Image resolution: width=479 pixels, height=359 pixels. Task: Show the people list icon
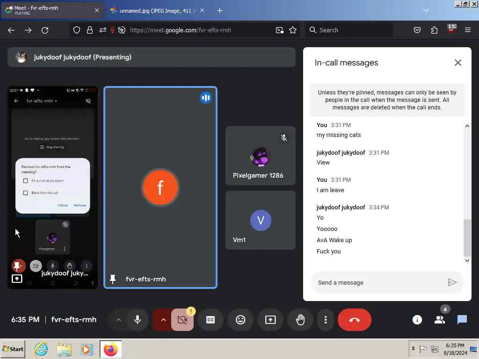tap(440, 320)
